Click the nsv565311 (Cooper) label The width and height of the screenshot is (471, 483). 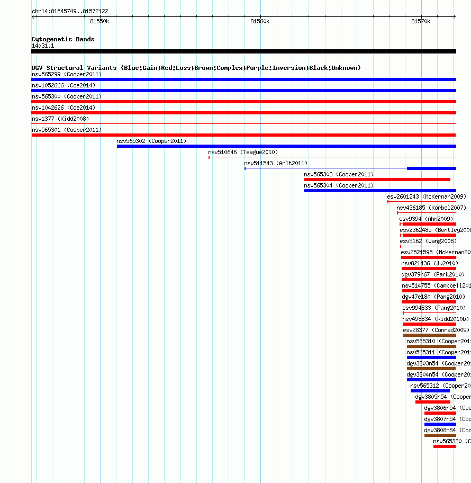click(x=439, y=352)
